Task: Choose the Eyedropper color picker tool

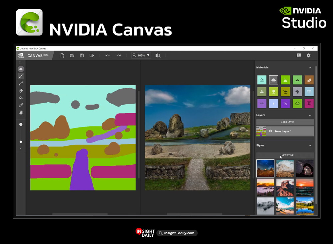Action: 21,105
